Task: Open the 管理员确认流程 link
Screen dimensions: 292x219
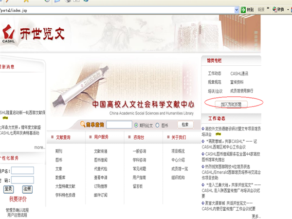Action: [18, 210]
